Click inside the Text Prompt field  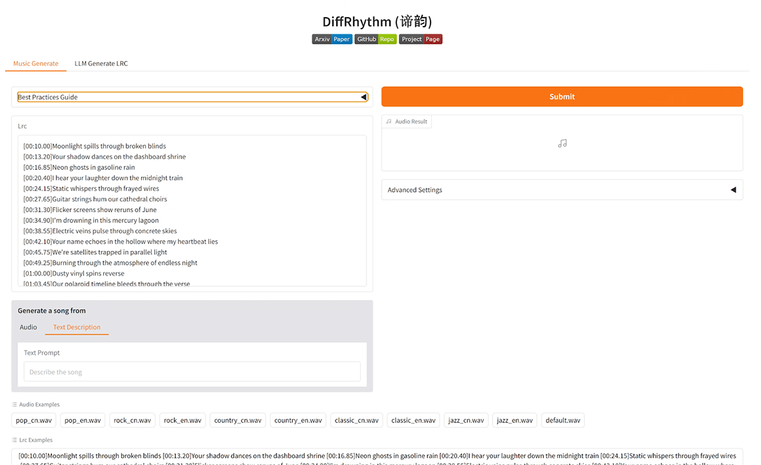pyautogui.click(x=192, y=372)
